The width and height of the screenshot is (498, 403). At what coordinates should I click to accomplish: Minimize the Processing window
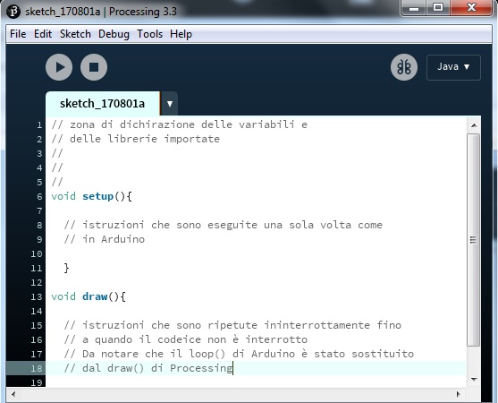414,8
